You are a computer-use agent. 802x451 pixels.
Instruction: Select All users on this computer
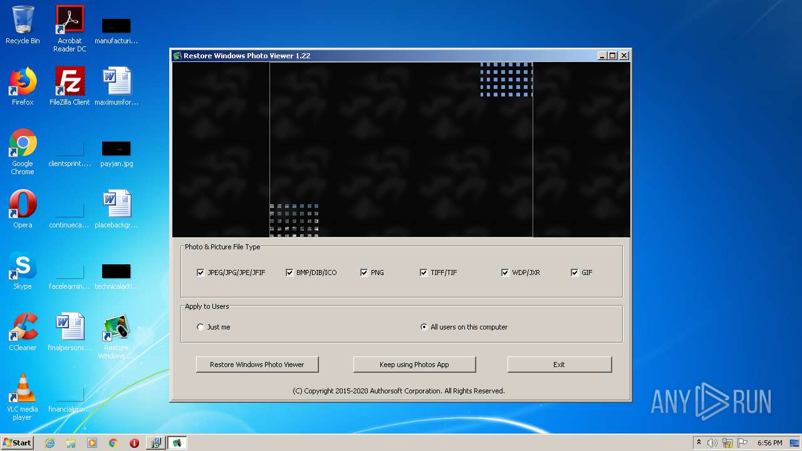point(424,327)
